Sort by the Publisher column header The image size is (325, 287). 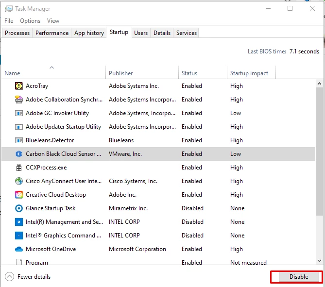[x=142, y=73]
